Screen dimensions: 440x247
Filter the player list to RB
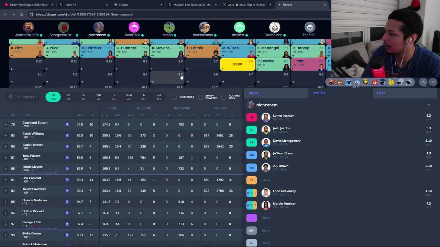click(83, 97)
